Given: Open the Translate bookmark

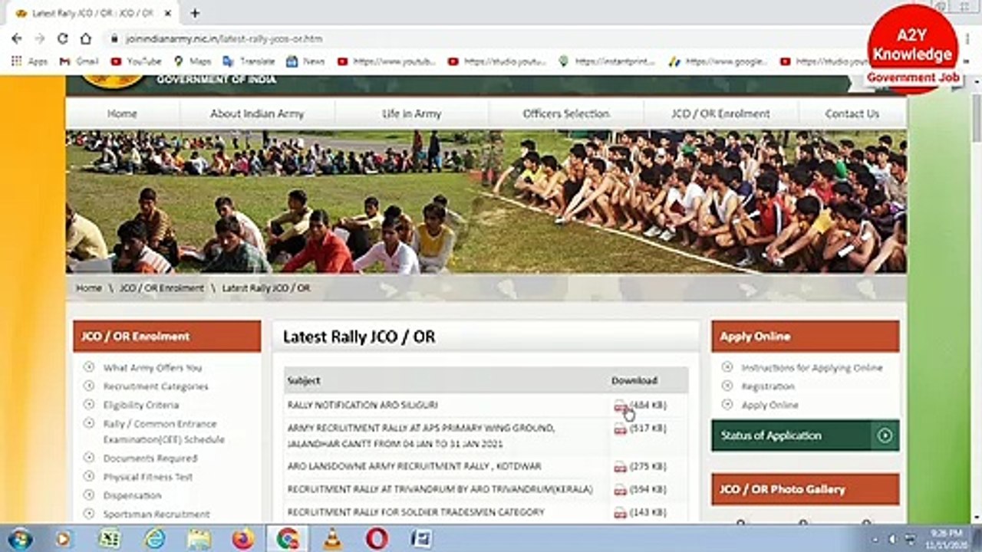Looking at the screenshot, I should pos(249,61).
